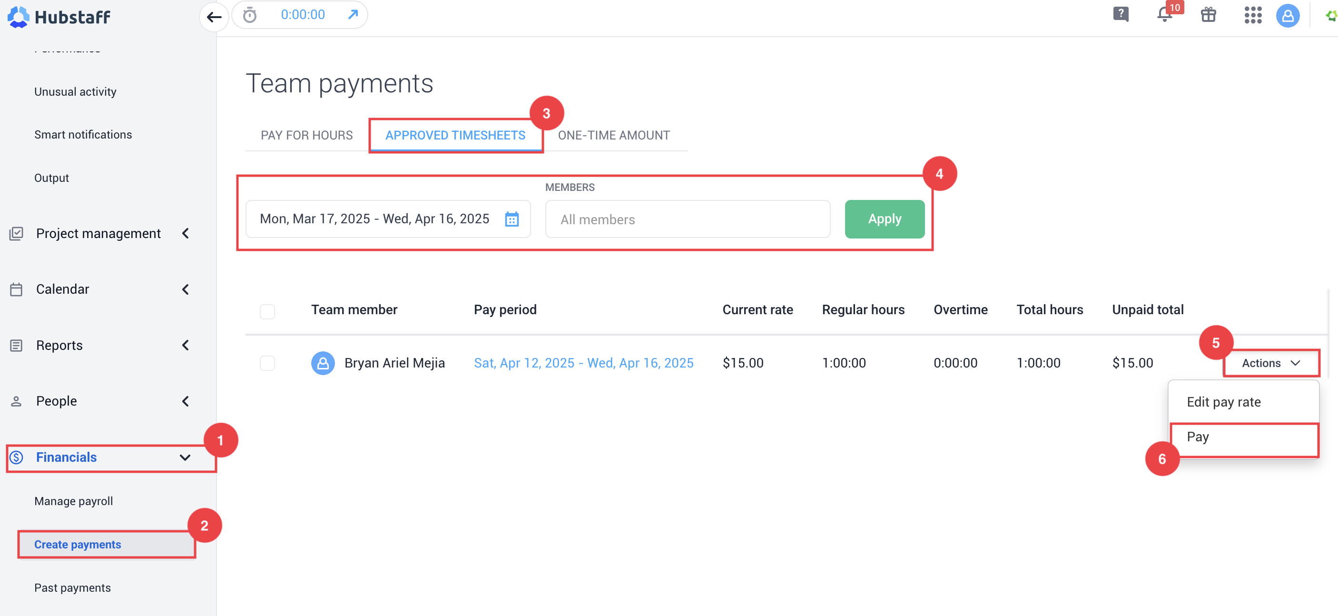Image resolution: width=1338 pixels, height=616 pixels.
Task: Open Create payments page
Action: [107, 544]
